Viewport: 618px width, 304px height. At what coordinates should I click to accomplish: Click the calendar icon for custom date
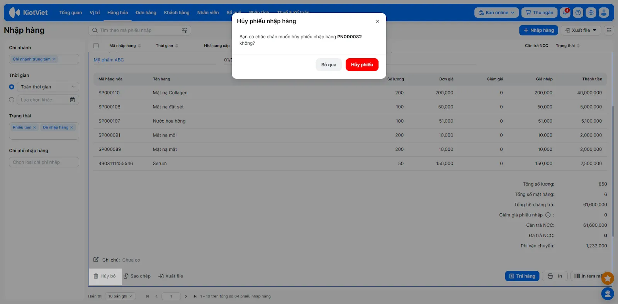[72, 100]
